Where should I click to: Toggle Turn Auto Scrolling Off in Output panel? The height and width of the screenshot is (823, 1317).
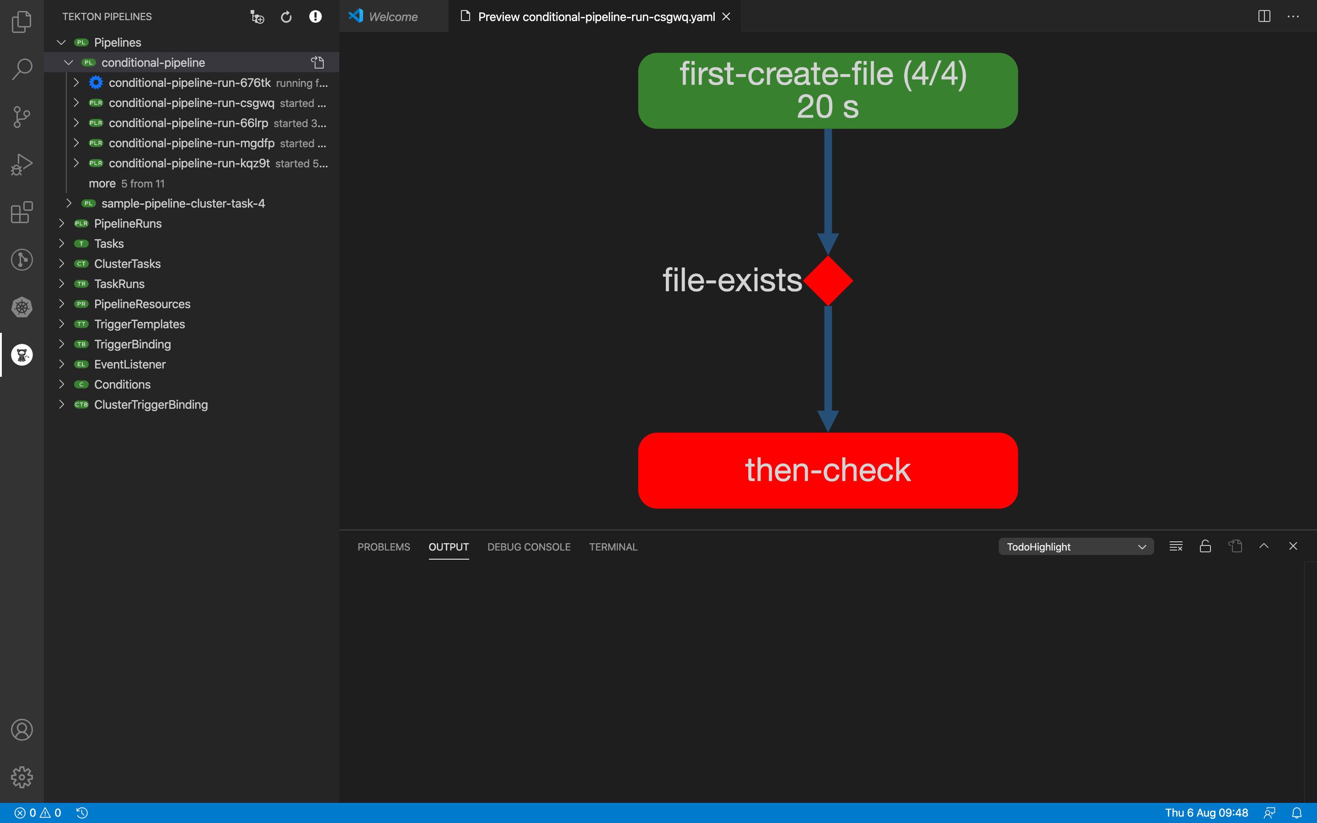click(x=1205, y=546)
